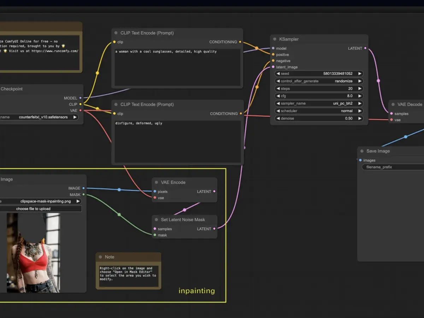Screen dimensions: 424x318
Task: Click the MASK output socket of the image node
Action: [83, 195]
